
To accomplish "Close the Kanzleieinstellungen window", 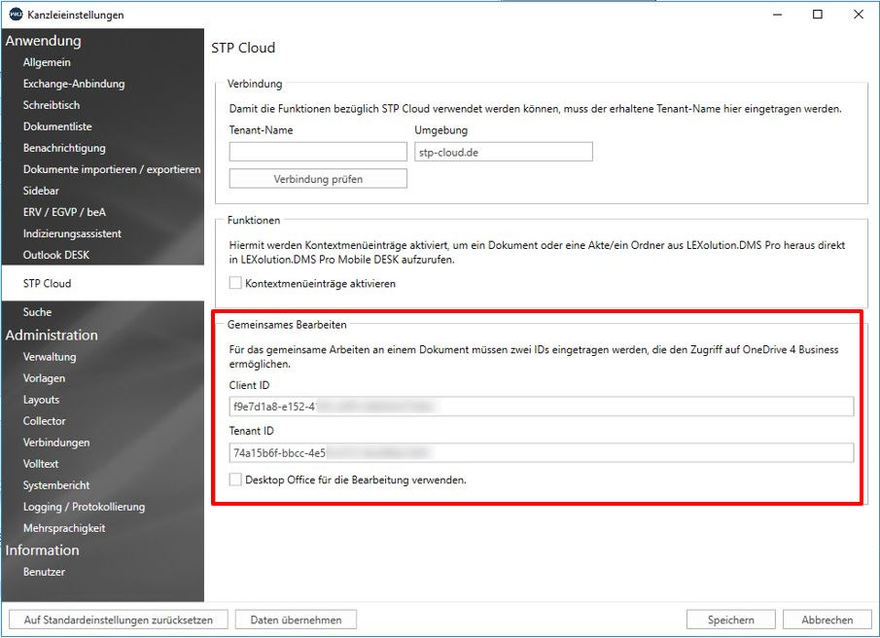I will click(x=858, y=15).
